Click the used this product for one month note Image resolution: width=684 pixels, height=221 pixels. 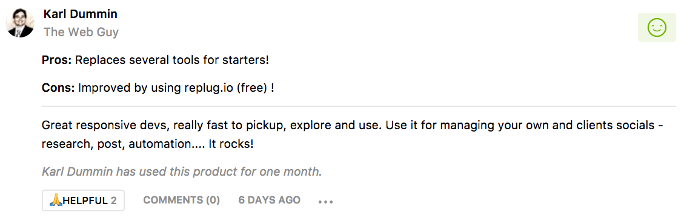(182, 171)
